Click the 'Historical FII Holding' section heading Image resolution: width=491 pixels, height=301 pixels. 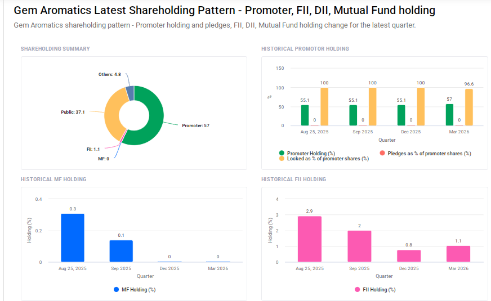pos(294,179)
